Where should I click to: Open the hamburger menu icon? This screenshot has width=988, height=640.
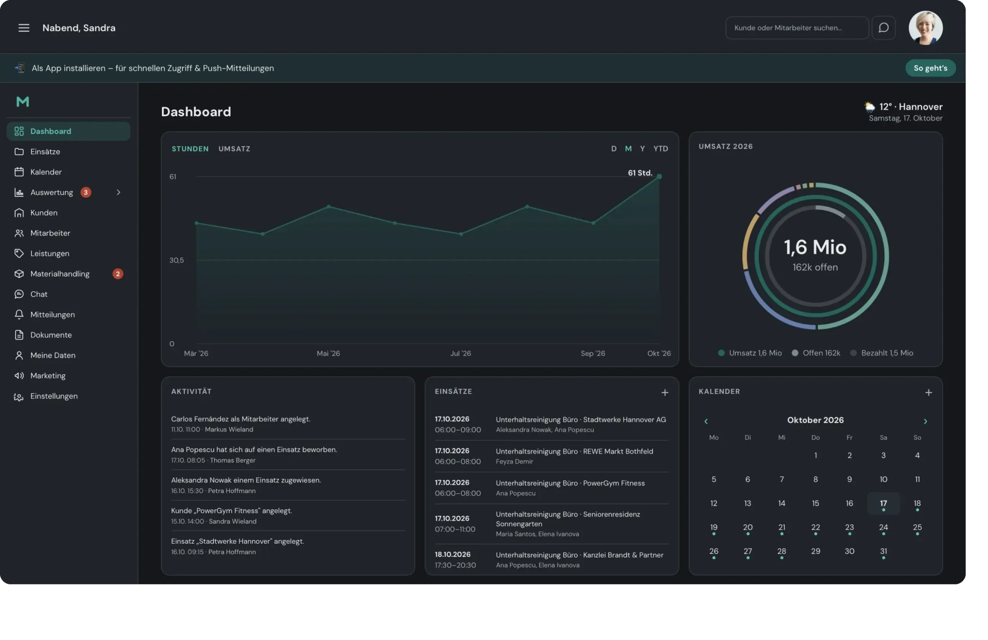24,28
